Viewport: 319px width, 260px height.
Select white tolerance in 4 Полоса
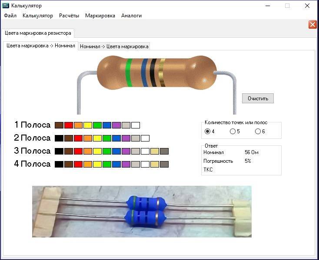click(x=145, y=164)
